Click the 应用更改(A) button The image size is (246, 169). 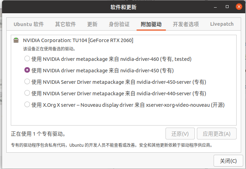point(216,134)
